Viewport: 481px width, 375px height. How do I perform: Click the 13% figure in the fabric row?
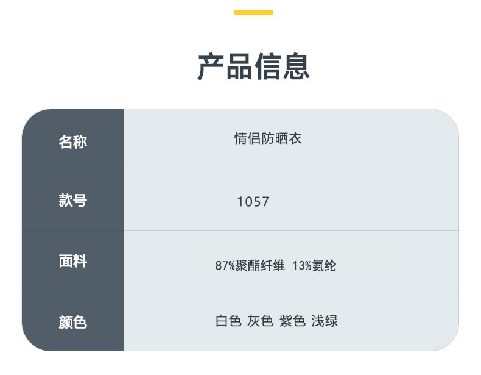pos(301,266)
